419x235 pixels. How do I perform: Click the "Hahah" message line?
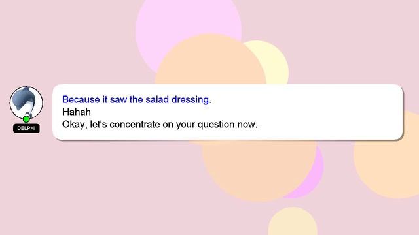coord(77,112)
